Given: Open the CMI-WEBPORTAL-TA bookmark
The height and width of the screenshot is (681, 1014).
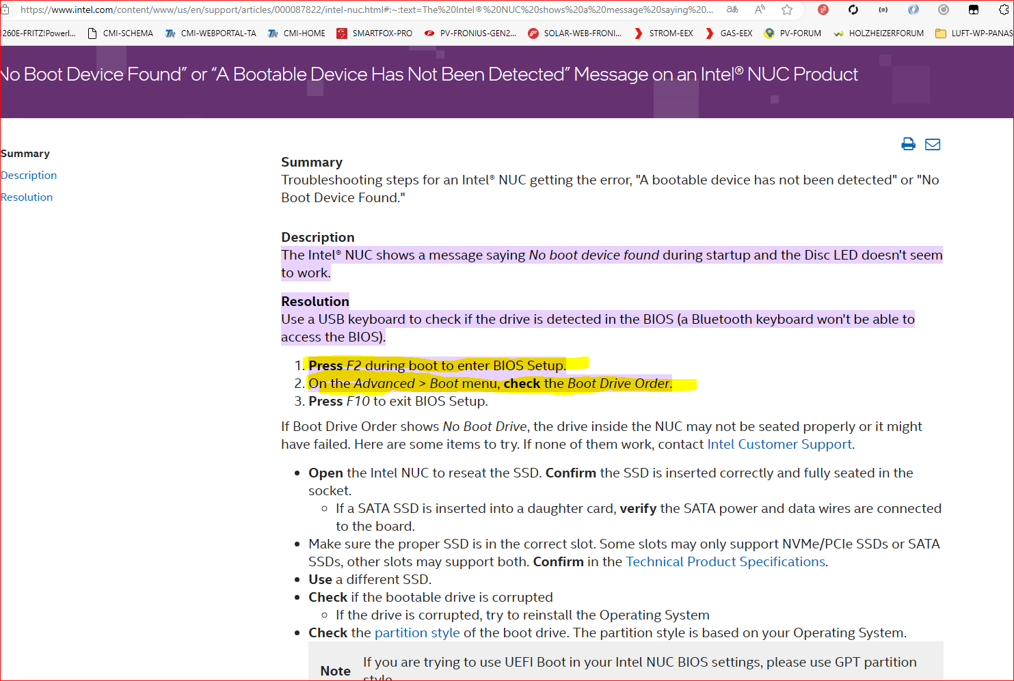Looking at the screenshot, I should (211, 33).
